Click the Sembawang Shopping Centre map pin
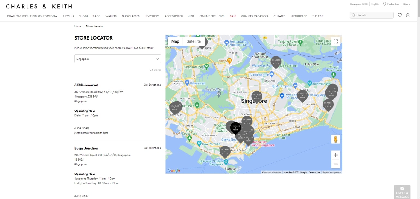The image size is (420, 199). pos(226,43)
